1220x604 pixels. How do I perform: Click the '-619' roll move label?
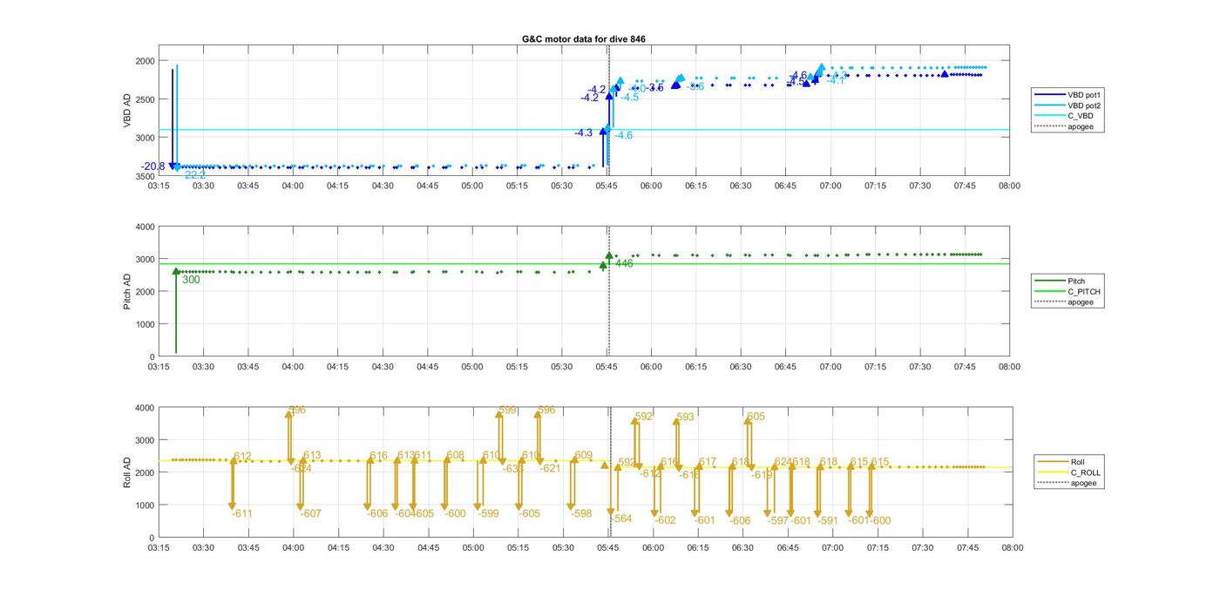[762, 475]
